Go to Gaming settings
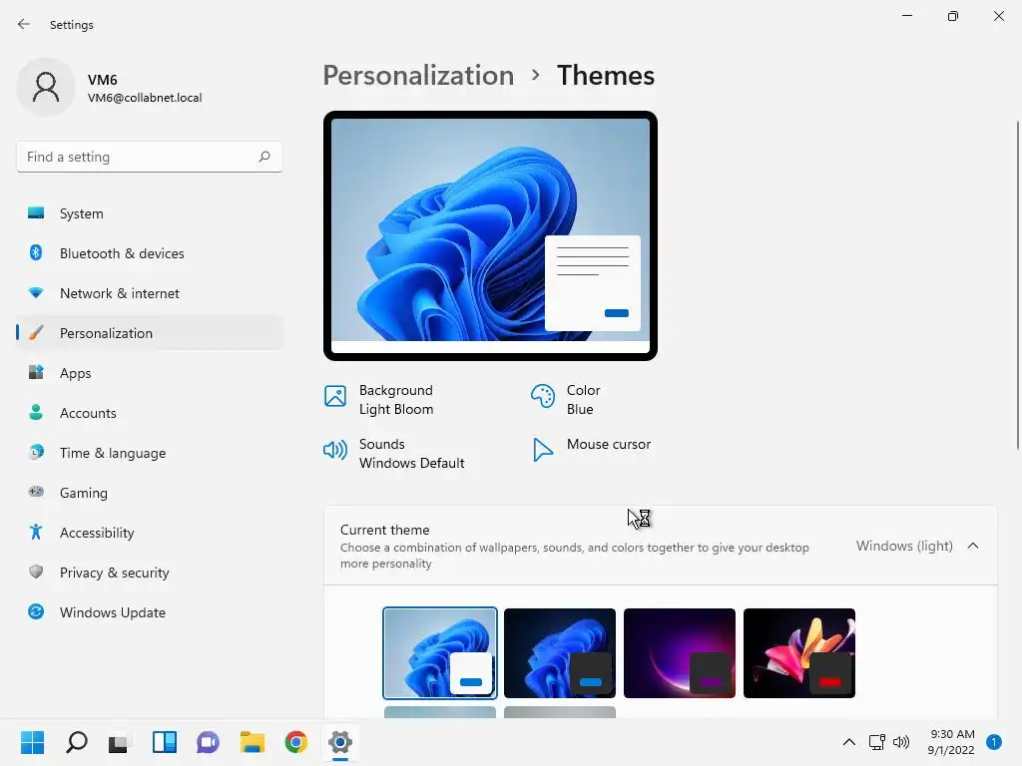Screen dimensions: 1022x766 (150, 492)
